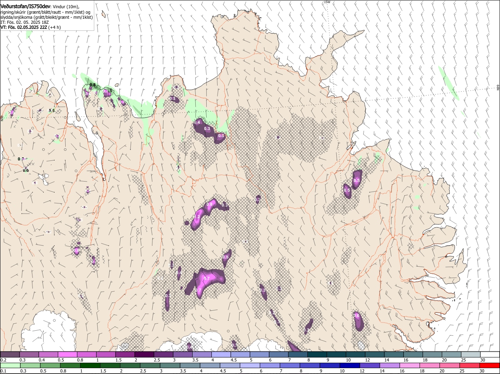This screenshot has height=374, width=500.
Task: Click the Vindur (10m) text in header
Action: pos(66,7)
